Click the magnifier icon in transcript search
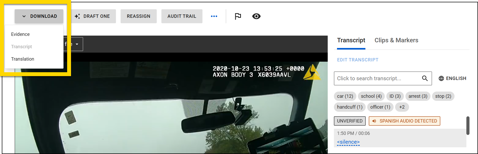Screen dimensions: 478x154 tap(425, 78)
